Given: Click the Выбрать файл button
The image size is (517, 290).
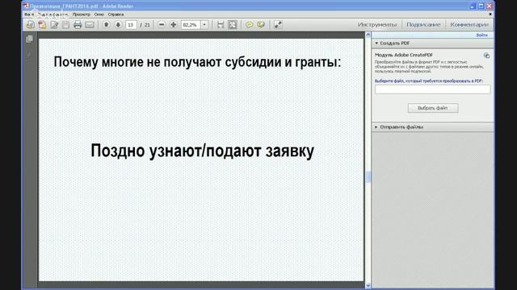Looking at the screenshot, I should (433, 108).
